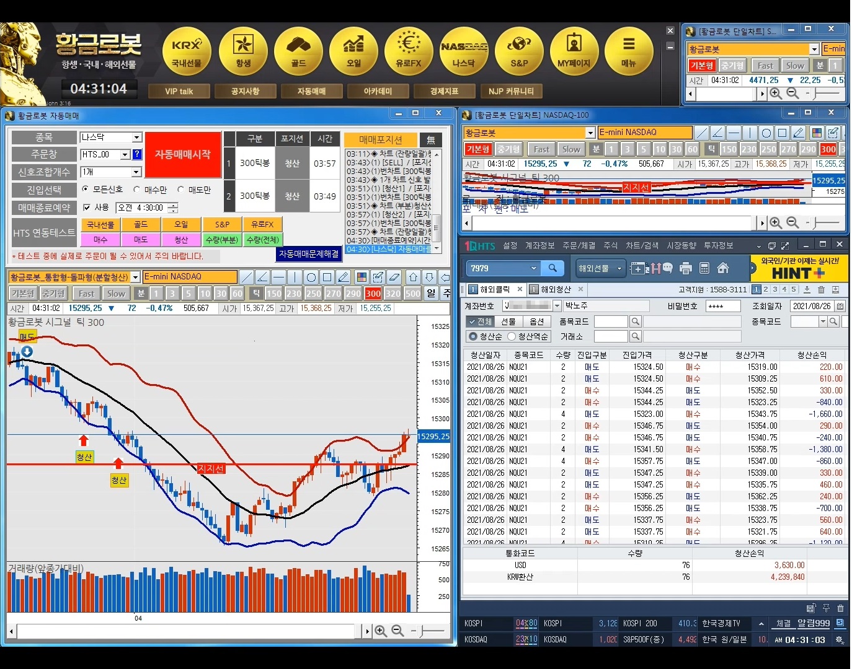
Task: Click the VIP talk button
Action: pos(179,91)
